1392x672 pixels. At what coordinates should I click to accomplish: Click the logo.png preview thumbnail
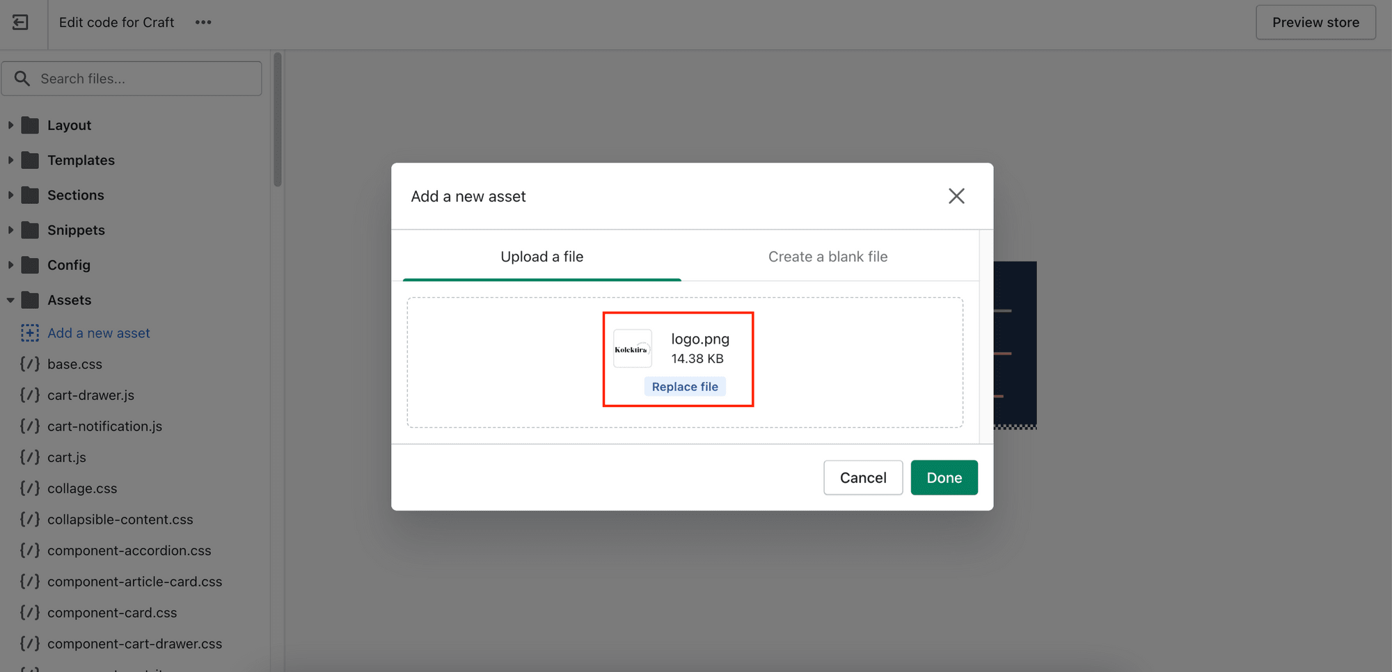632,348
